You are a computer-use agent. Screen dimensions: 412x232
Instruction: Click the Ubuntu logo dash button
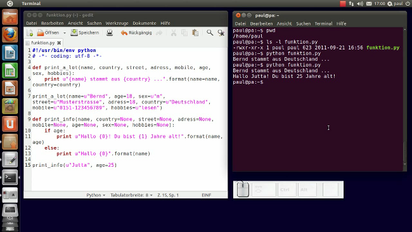pos(10,3)
